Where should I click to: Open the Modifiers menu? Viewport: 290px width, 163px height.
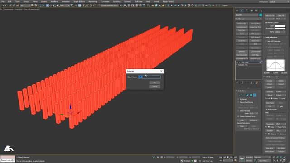54,2
